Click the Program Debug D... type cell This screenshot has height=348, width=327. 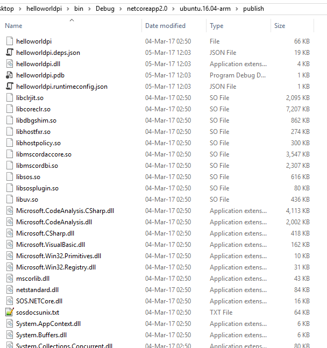click(x=238, y=75)
